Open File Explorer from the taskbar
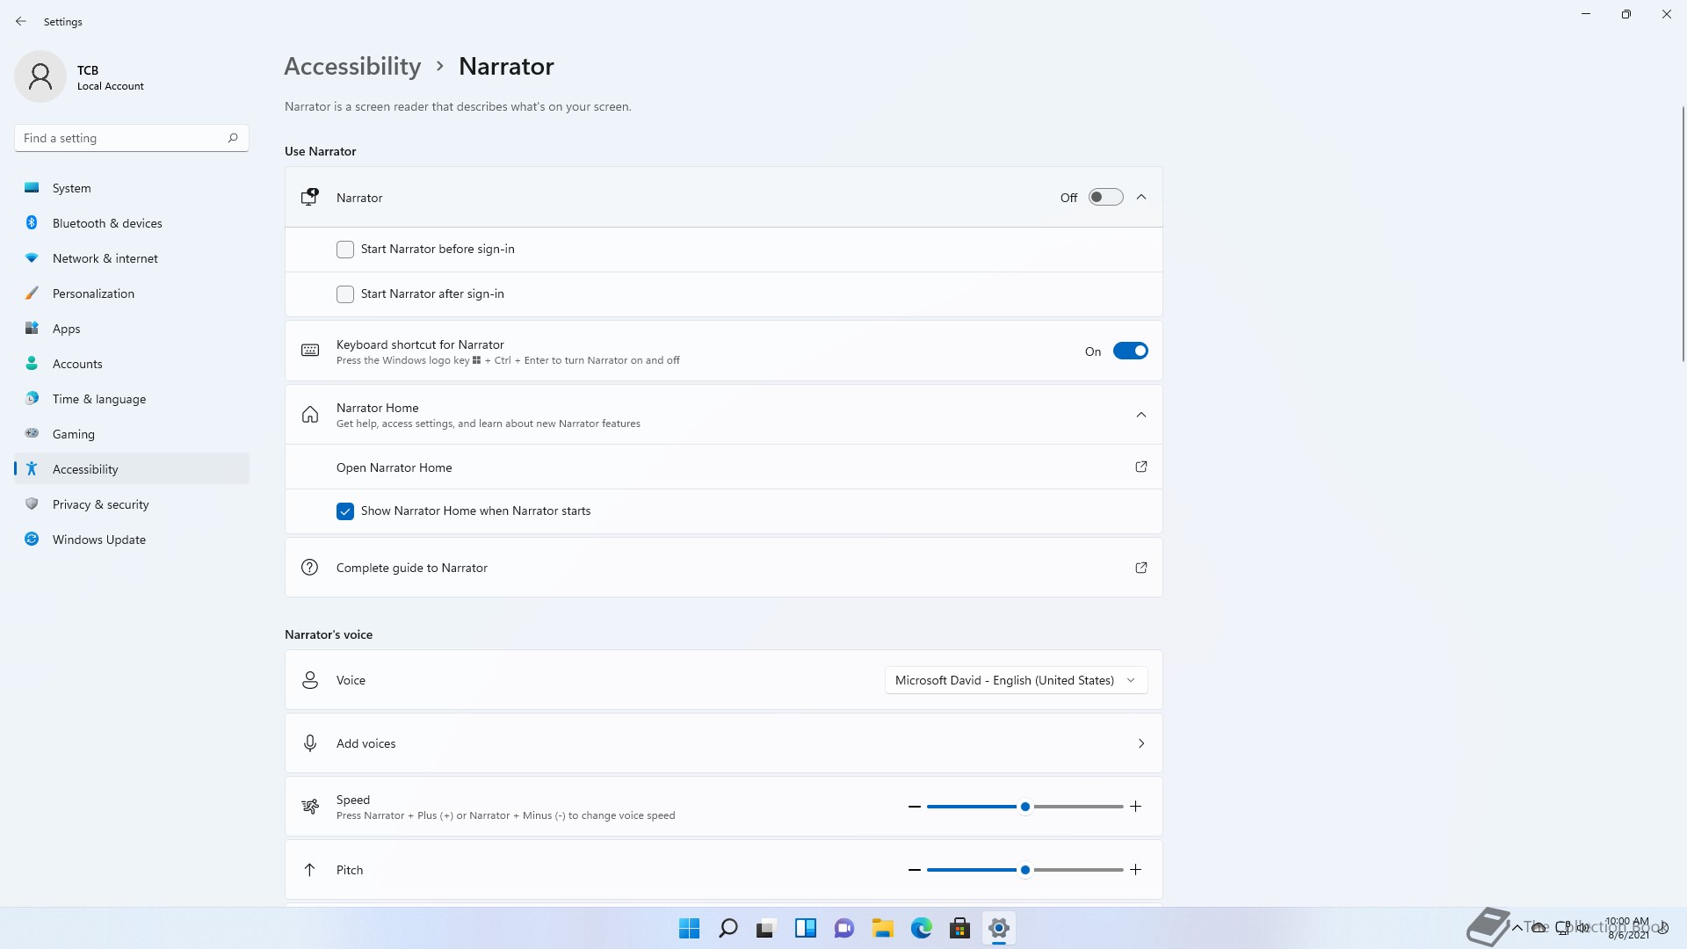 (x=883, y=928)
